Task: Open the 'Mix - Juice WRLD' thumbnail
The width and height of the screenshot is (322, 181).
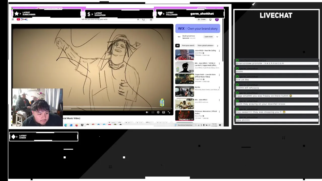Action: pyautogui.click(x=185, y=104)
